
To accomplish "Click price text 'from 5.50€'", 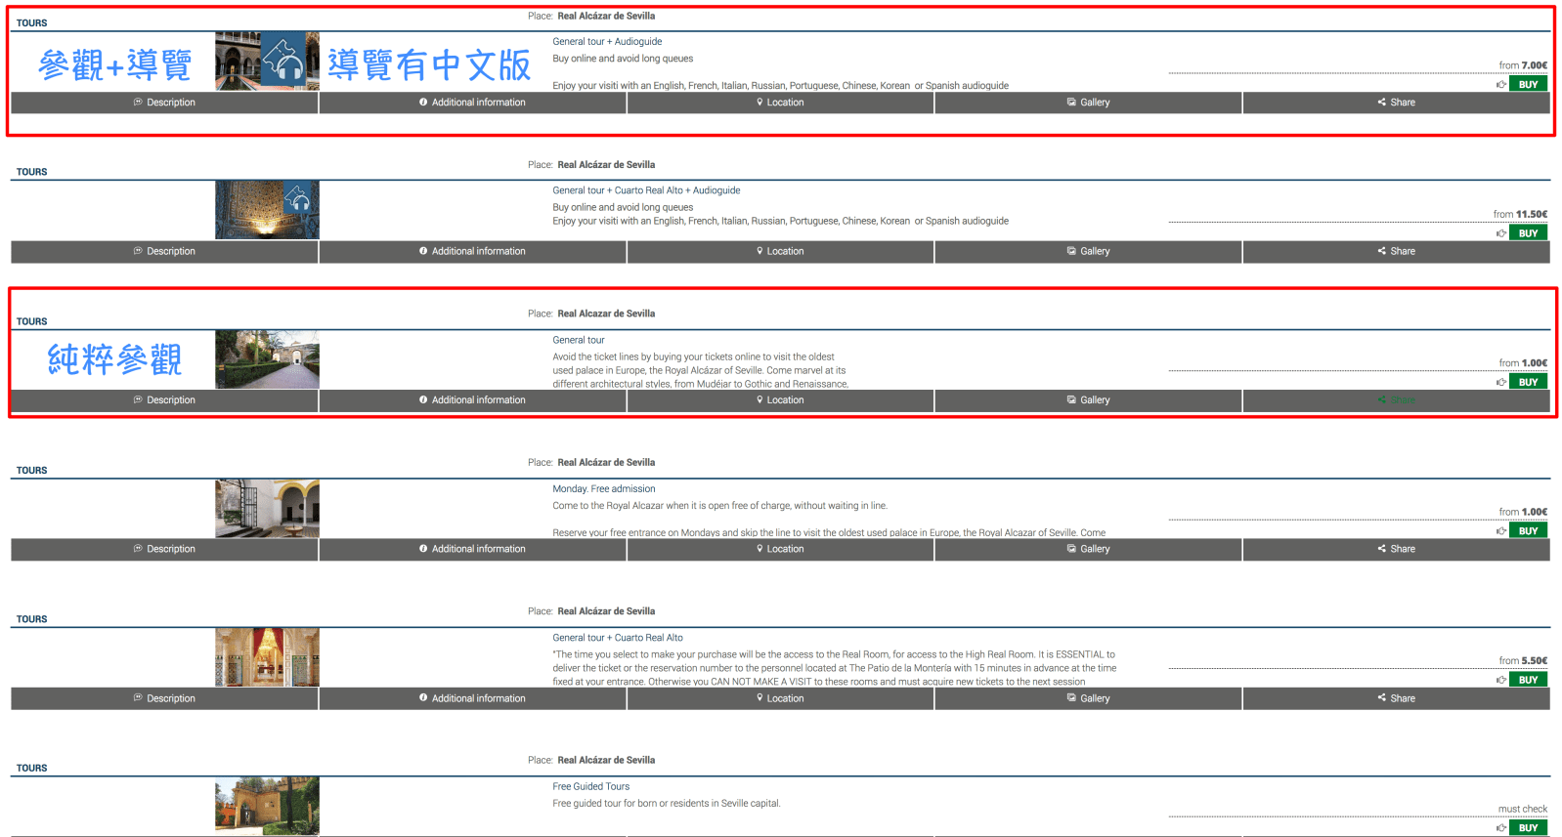I will click(1523, 661).
